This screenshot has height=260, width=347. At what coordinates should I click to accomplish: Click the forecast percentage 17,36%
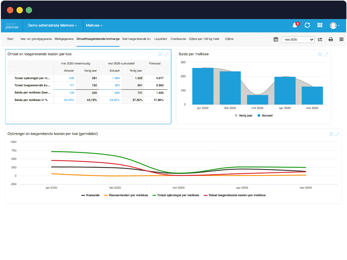[158, 100]
